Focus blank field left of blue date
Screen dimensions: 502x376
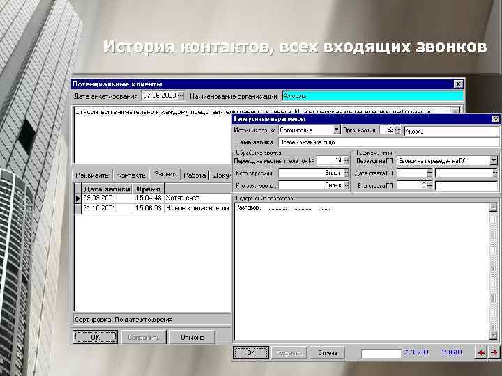381,354
